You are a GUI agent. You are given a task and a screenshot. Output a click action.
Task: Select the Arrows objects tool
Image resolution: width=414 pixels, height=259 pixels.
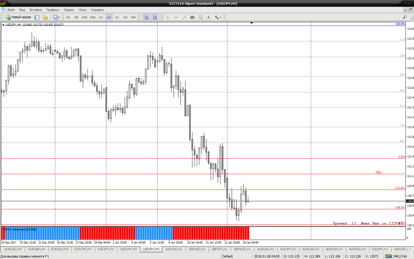tap(217, 17)
